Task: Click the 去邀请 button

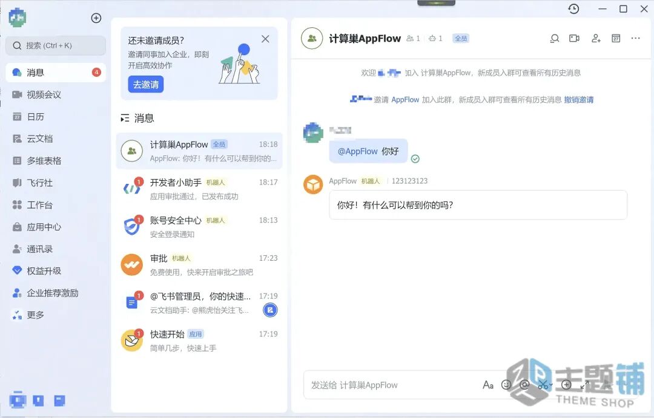Action: (x=145, y=85)
